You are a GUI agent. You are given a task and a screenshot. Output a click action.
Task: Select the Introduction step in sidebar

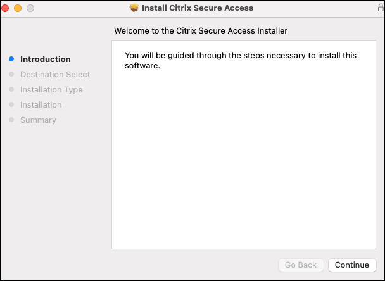[46, 59]
